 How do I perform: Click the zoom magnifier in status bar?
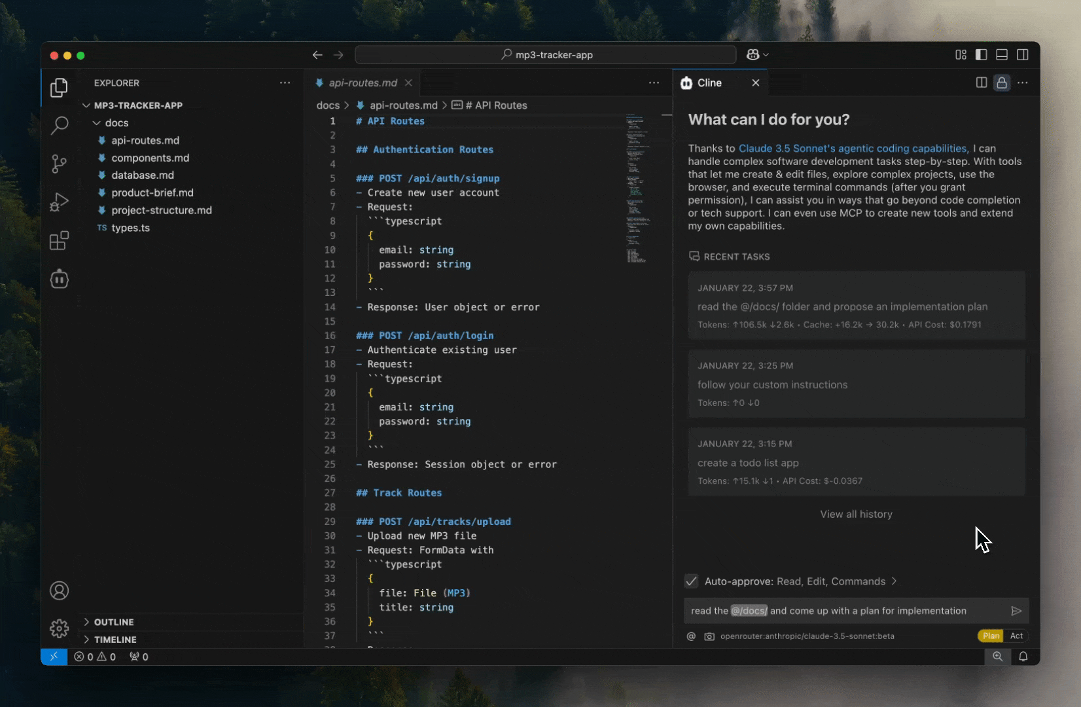pyautogui.click(x=997, y=657)
